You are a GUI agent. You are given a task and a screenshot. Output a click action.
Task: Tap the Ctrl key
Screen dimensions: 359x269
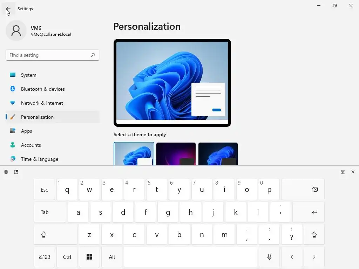pyautogui.click(x=67, y=257)
